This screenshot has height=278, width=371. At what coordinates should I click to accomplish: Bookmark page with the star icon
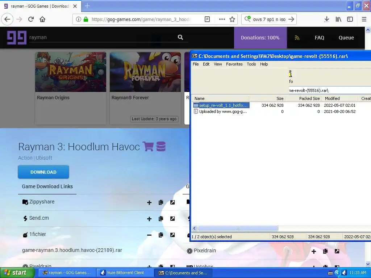coord(232,20)
